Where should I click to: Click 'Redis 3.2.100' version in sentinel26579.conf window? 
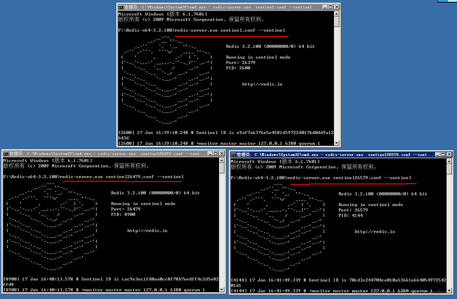383,194
